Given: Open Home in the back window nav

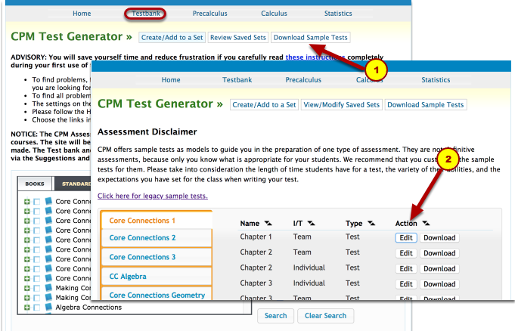Looking at the screenshot, I should (x=82, y=14).
